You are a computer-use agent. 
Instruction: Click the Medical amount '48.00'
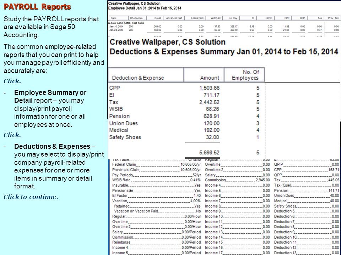pyautogui.click(x=335, y=201)
